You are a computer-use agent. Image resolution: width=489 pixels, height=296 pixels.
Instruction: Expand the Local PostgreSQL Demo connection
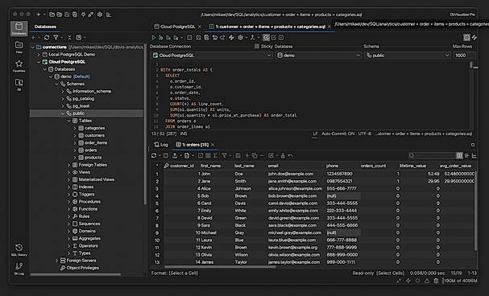(39, 55)
